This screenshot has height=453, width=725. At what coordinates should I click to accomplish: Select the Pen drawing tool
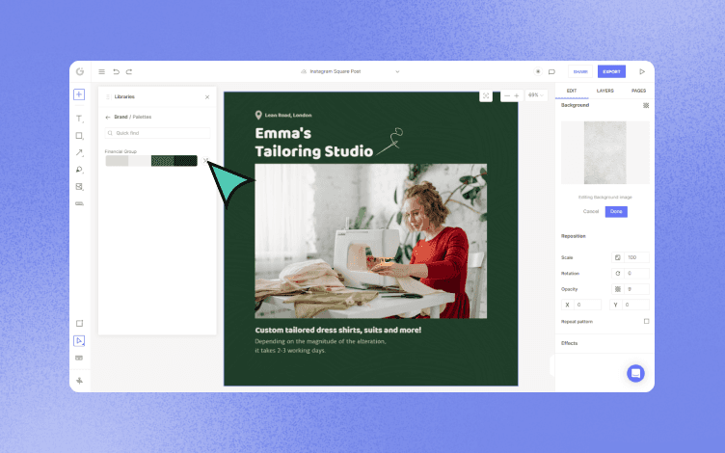click(x=79, y=170)
